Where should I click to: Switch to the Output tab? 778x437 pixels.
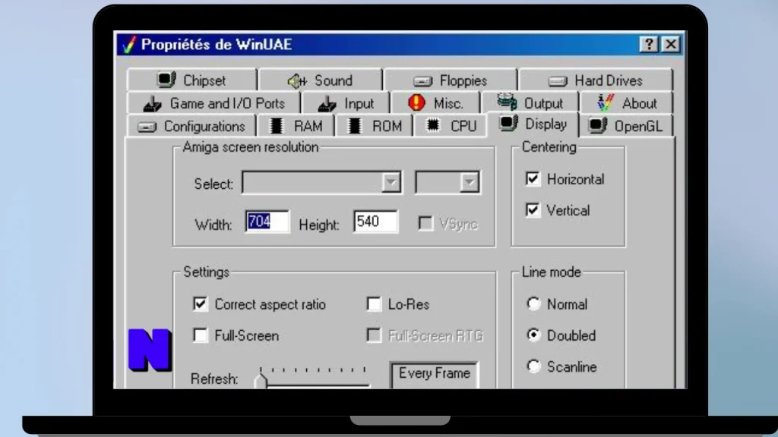(x=530, y=102)
